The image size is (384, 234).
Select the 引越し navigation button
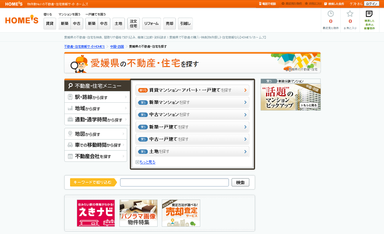click(185, 23)
